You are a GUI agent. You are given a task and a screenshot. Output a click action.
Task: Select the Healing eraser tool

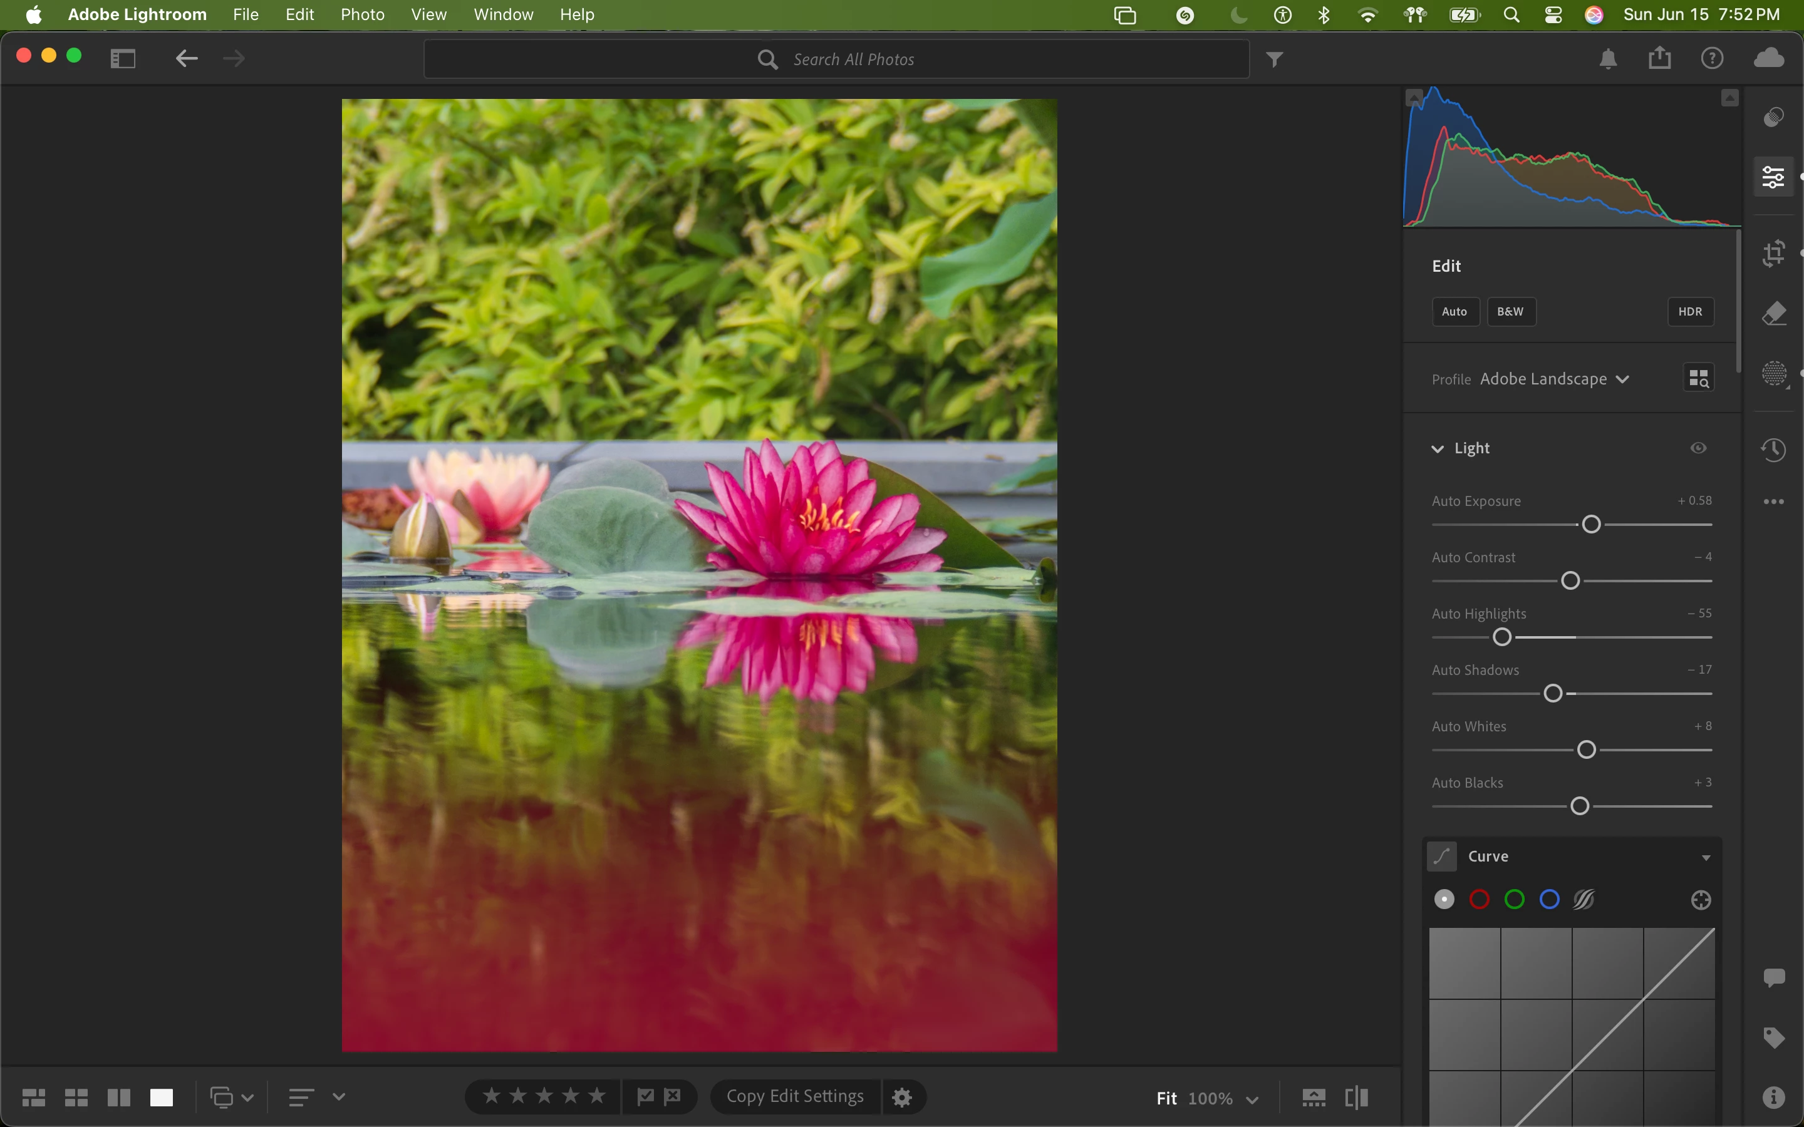[x=1773, y=314]
